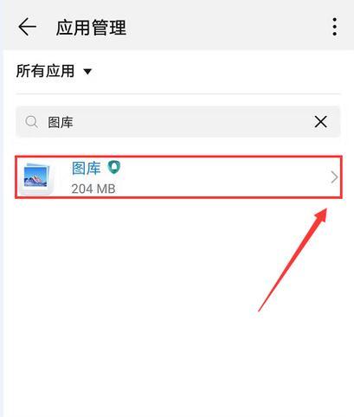Tap the Gallery app picture icon
Image resolution: width=354 pixels, height=417 pixels.
coord(36,177)
